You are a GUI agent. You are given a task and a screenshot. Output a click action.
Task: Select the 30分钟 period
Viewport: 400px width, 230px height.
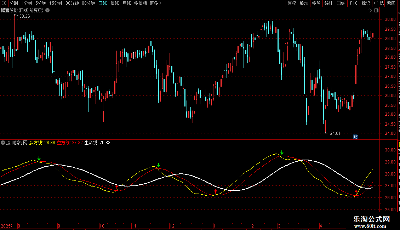tap(72, 3)
